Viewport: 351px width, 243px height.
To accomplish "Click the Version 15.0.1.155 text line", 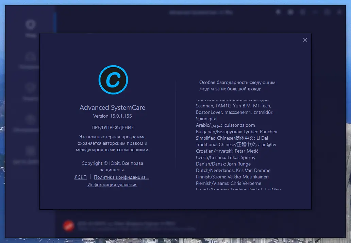I will [x=112, y=116].
